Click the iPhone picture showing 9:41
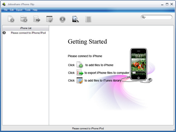This screenshot has width=176, height=132. pyautogui.click(x=139, y=64)
